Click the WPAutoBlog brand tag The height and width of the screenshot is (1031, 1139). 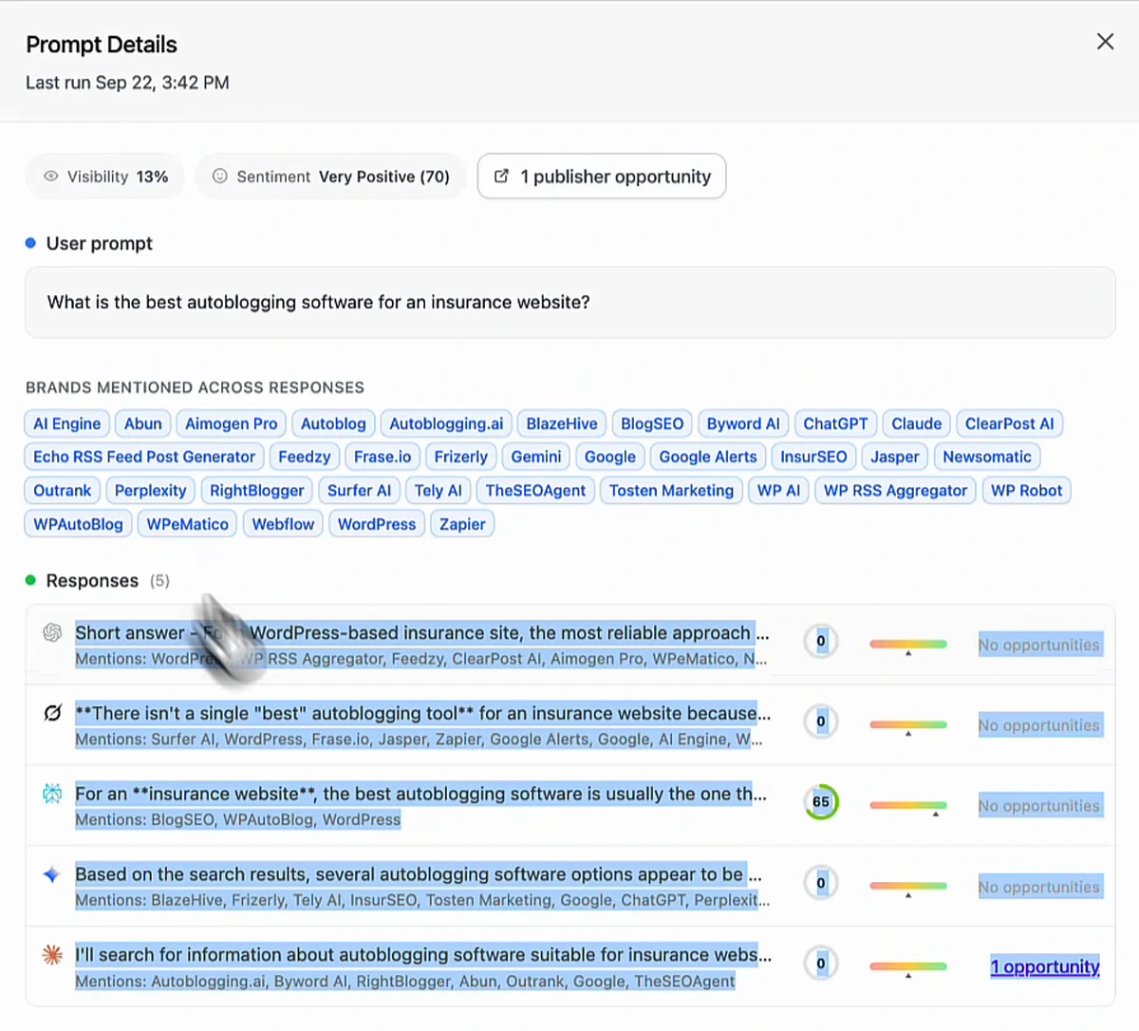[79, 524]
